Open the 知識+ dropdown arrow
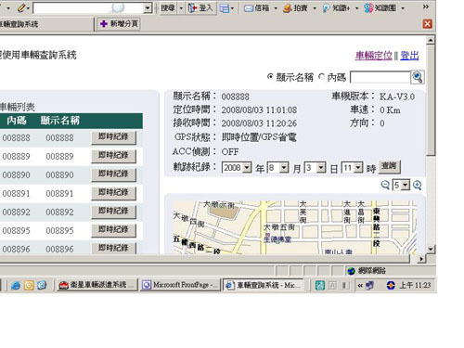 click(356, 8)
